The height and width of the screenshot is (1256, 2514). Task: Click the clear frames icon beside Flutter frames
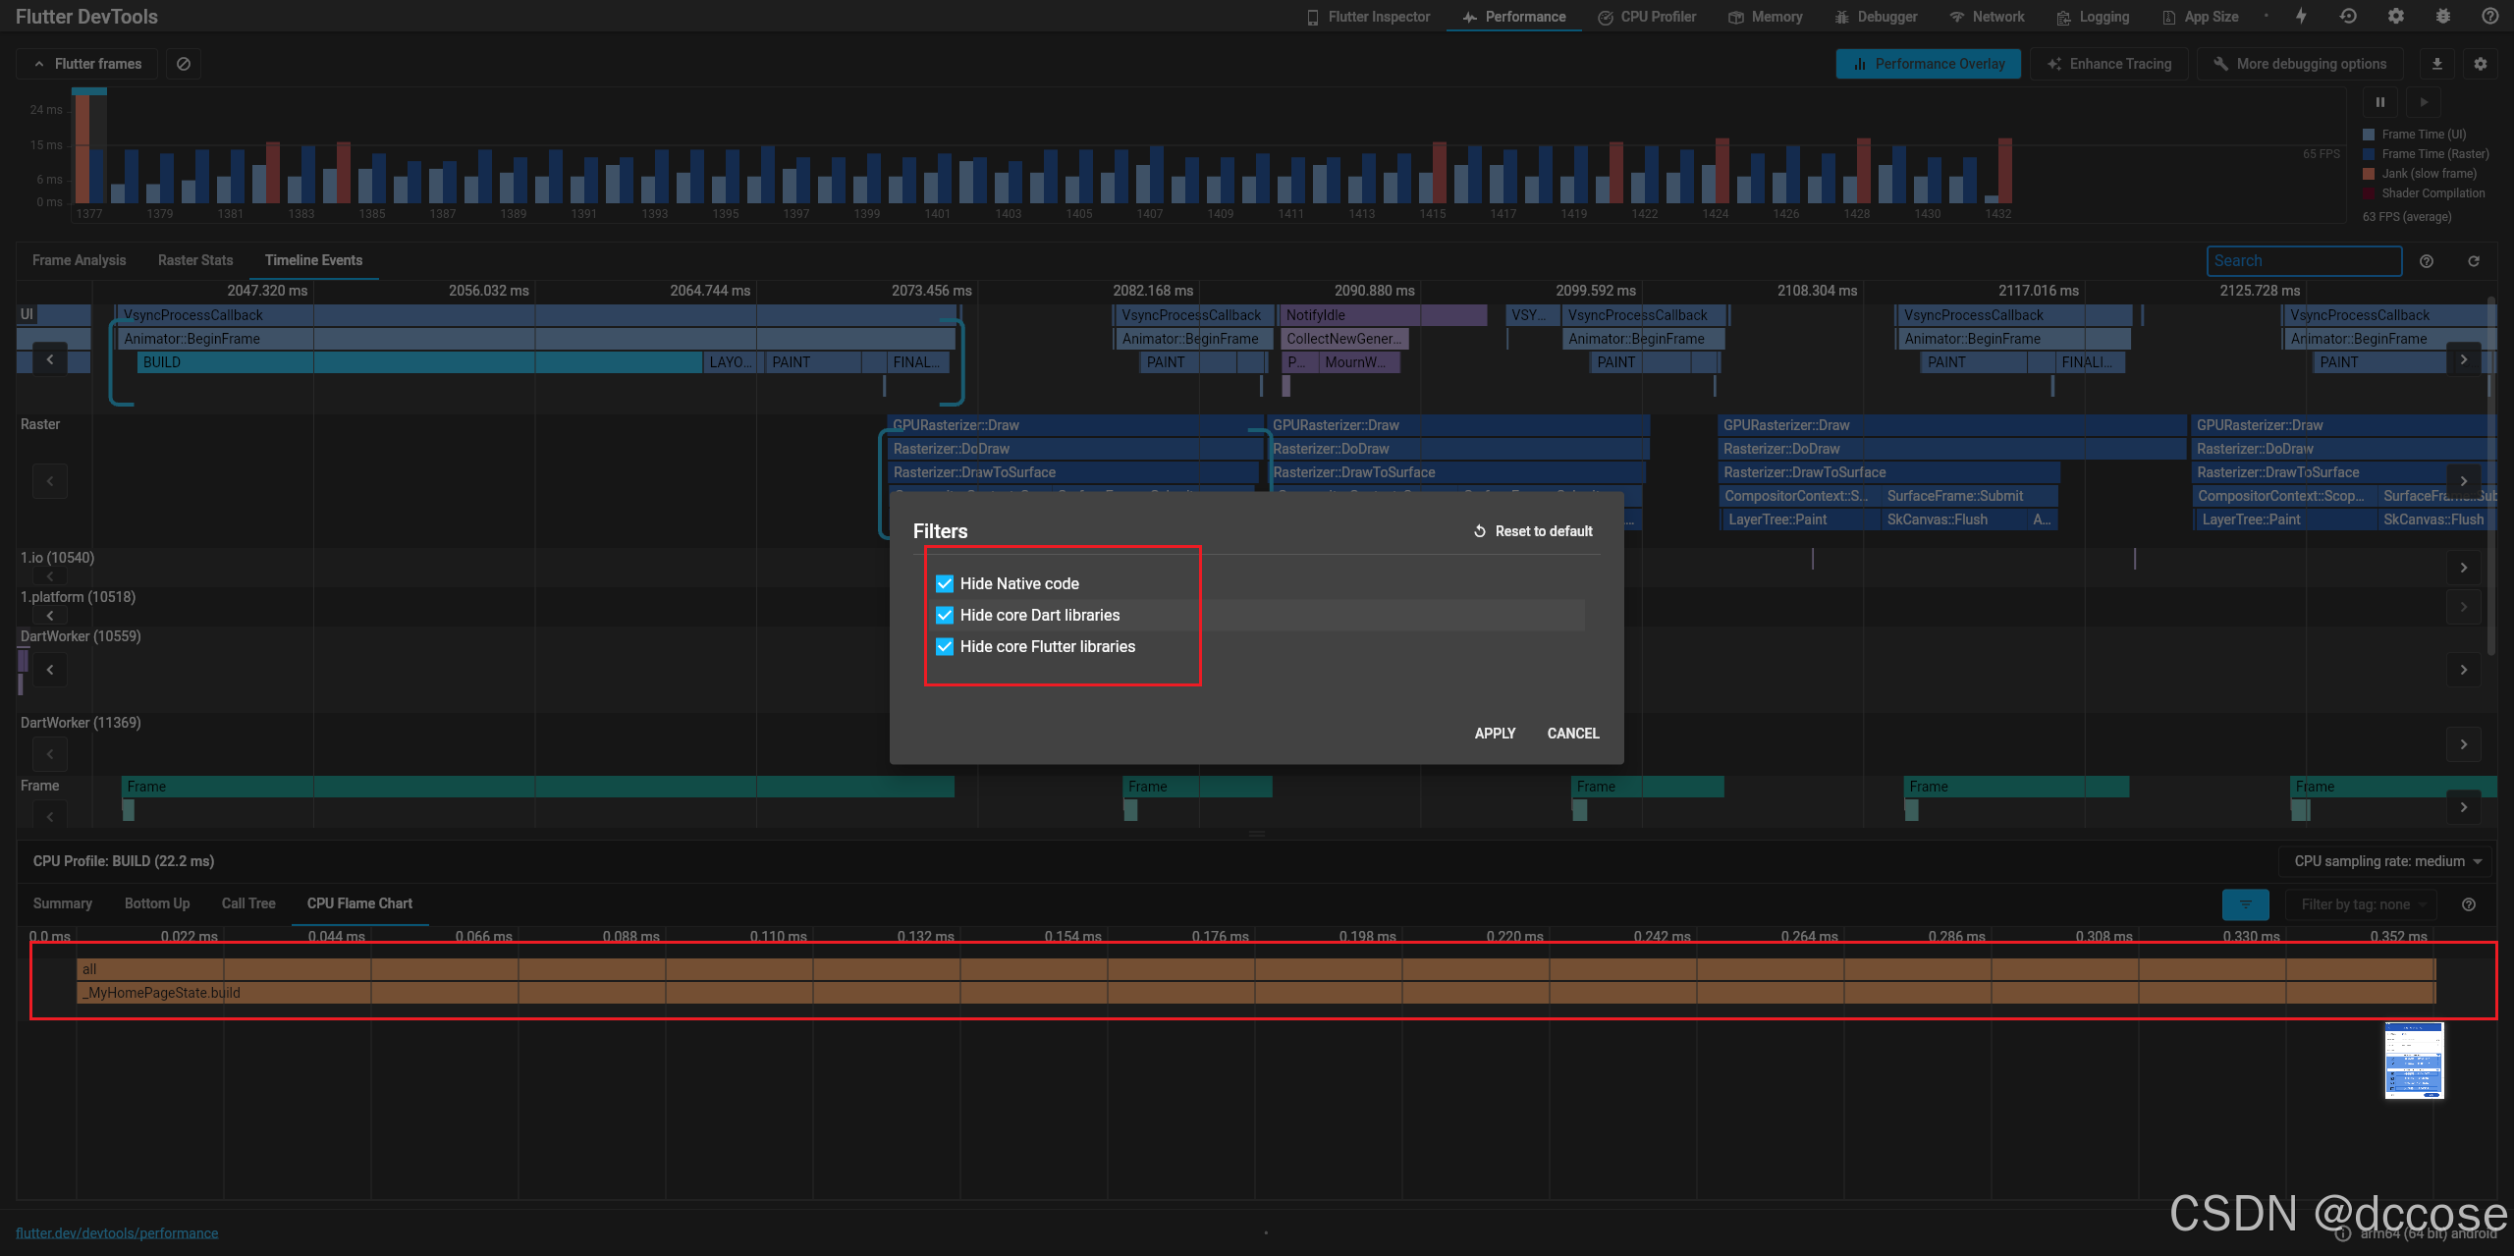[x=184, y=64]
